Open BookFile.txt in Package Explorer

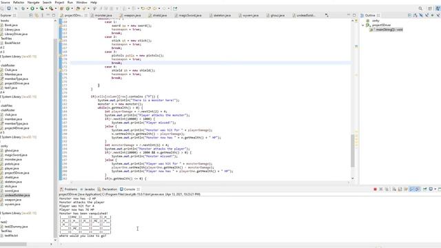(x=12, y=43)
